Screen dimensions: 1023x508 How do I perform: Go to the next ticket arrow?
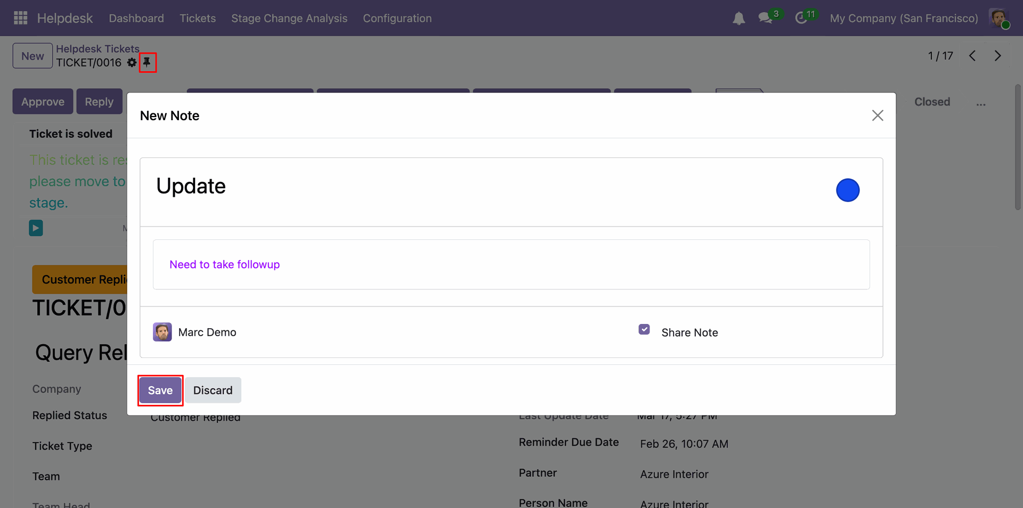click(x=997, y=56)
